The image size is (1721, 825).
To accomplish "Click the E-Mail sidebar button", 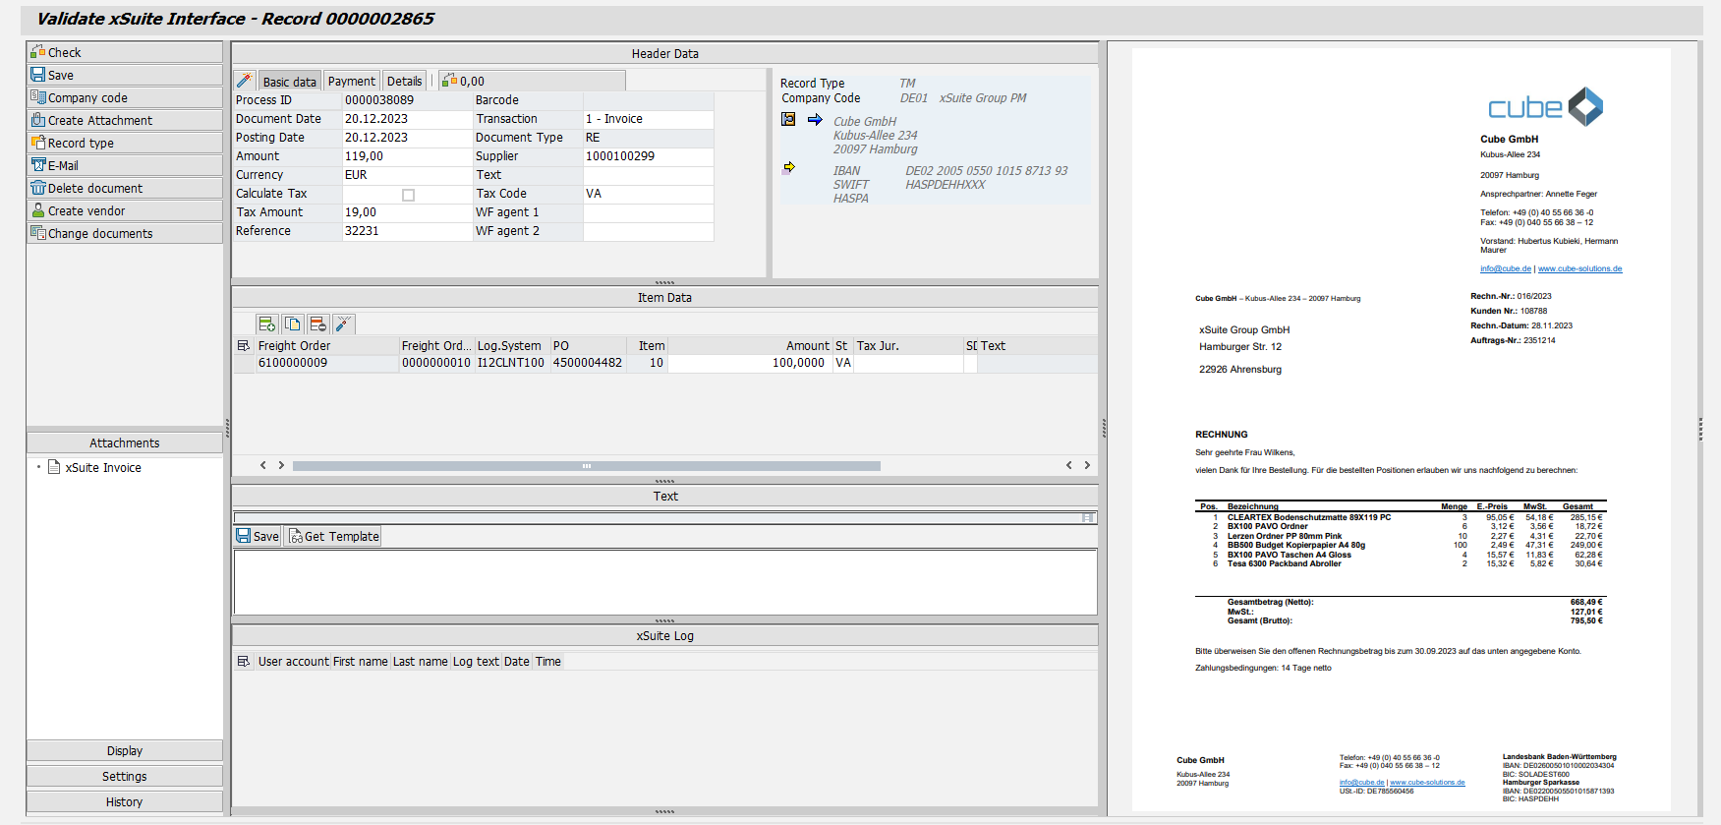I will pyautogui.click(x=125, y=165).
